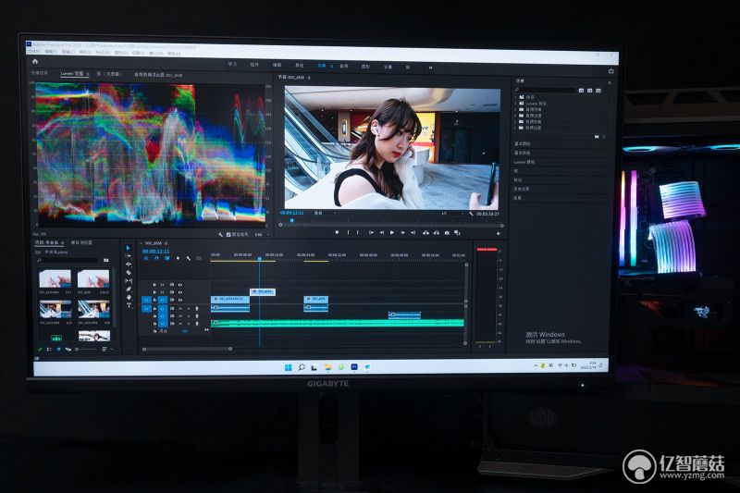Open Lumetri Scopes settings wrench
This screenshot has height=493, width=740.
(220, 234)
